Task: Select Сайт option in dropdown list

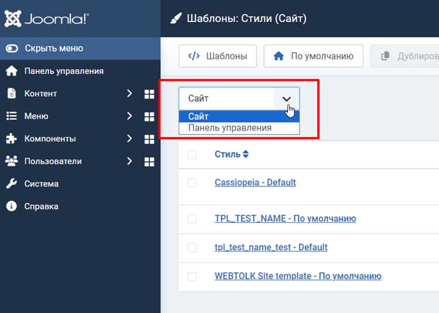Action: coord(239,116)
